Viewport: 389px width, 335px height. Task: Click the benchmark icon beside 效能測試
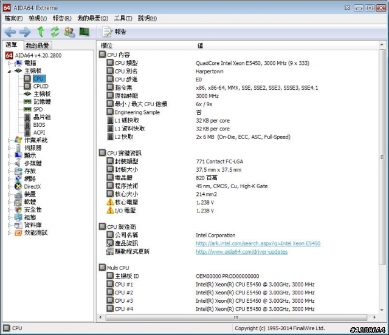(18, 233)
